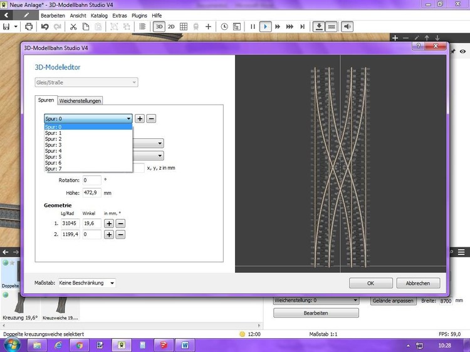Viewport: 470px width, 352px height.
Task: Toggle the sound speaker icon
Action: tap(347, 27)
